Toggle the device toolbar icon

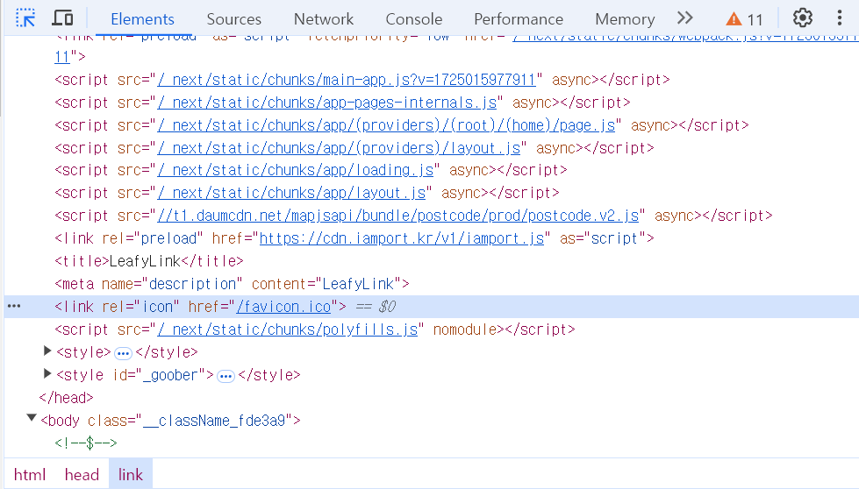[62, 18]
